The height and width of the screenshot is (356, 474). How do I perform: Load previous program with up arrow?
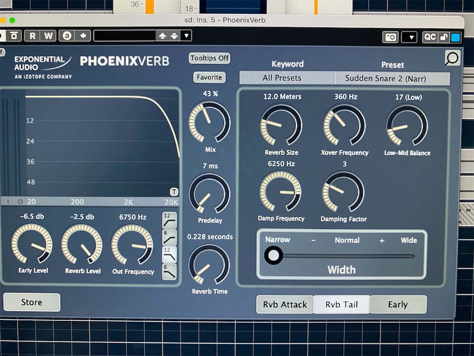click(x=162, y=36)
